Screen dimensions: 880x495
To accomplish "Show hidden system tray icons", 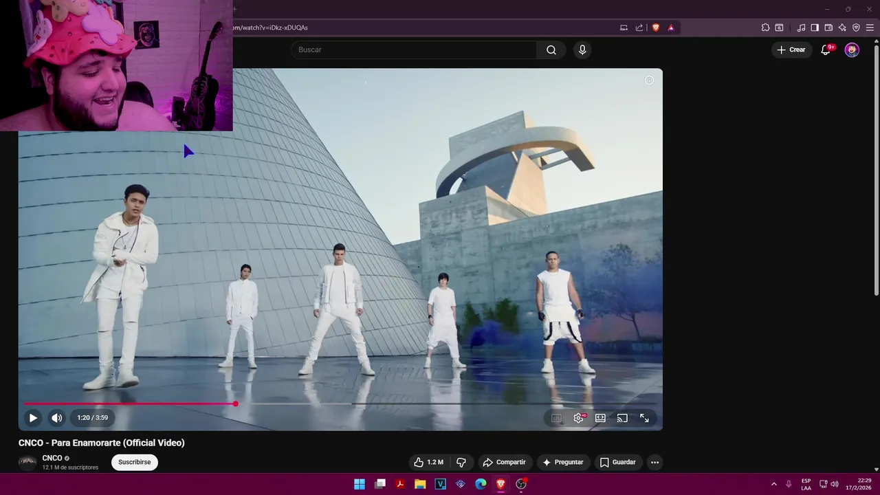I will pos(773,484).
